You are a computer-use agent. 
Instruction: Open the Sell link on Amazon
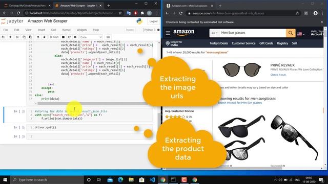tap(295, 43)
